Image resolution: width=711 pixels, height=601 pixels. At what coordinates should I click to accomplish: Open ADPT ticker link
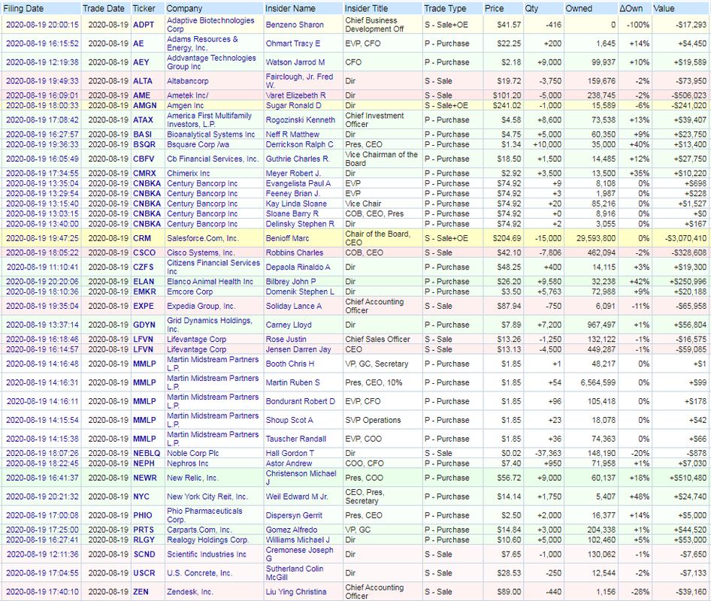(x=144, y=25)
